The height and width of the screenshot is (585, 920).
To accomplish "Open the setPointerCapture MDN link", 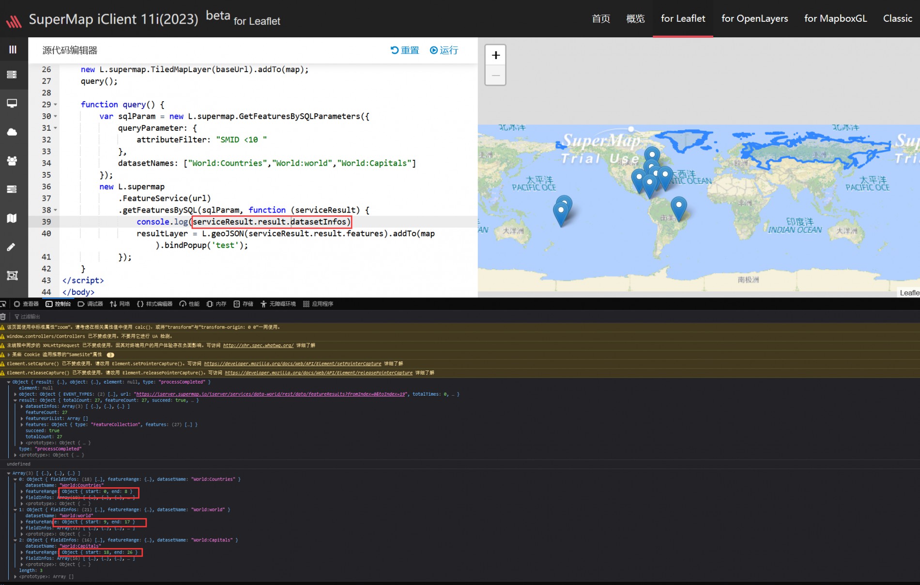I will pyautogui.click(x=292, y=364).
